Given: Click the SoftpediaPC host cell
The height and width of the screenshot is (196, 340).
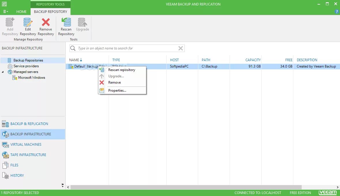Looking at the screenshot, I should tap(179, 66).
